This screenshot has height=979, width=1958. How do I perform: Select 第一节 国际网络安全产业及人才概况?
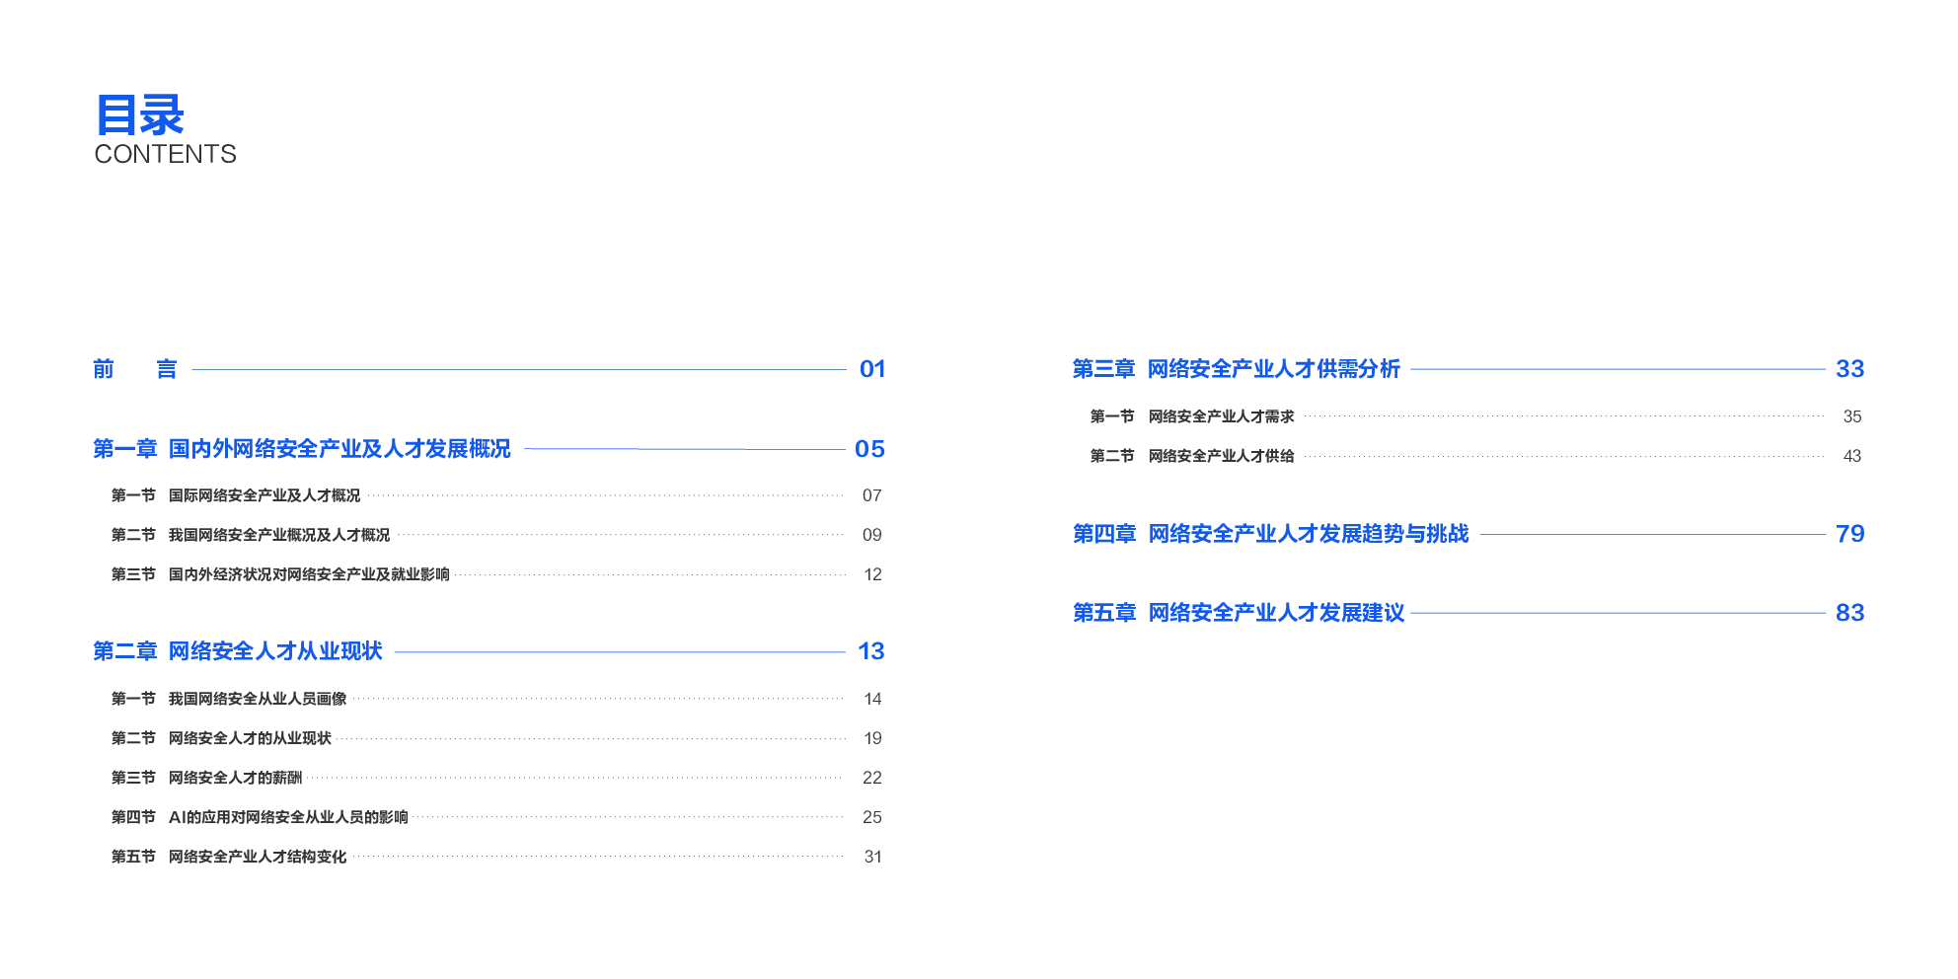point(236,495)
